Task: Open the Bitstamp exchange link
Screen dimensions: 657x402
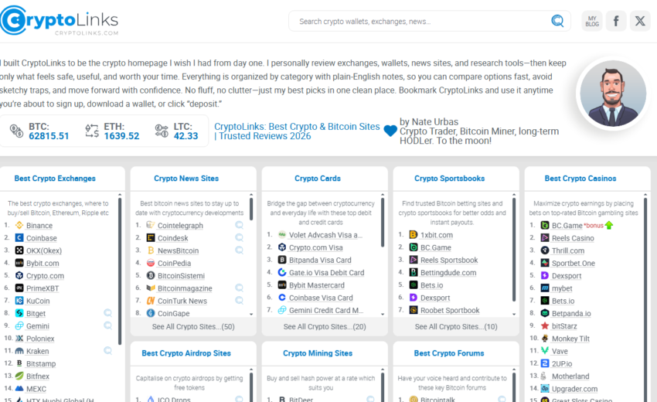Action: [41, 364]
